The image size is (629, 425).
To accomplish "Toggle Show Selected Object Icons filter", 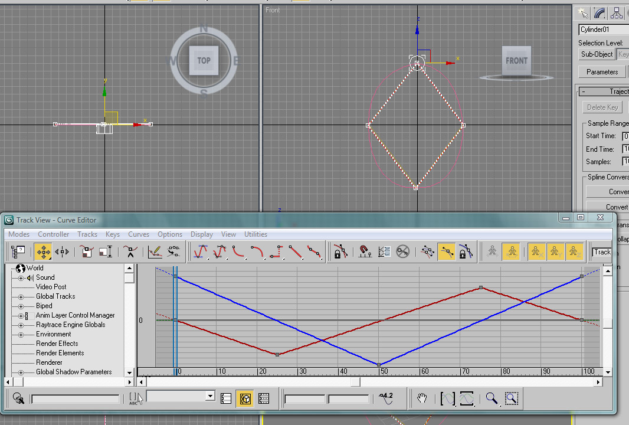I will click(245, 398).
